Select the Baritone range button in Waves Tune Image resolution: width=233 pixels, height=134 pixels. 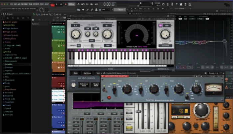[87, 73]
